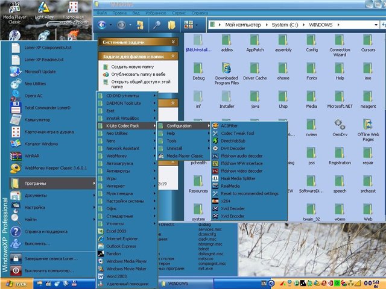386x289 pixels.
Task: Open Xvid Encoder configuration
Action: [x=249, y=216]
